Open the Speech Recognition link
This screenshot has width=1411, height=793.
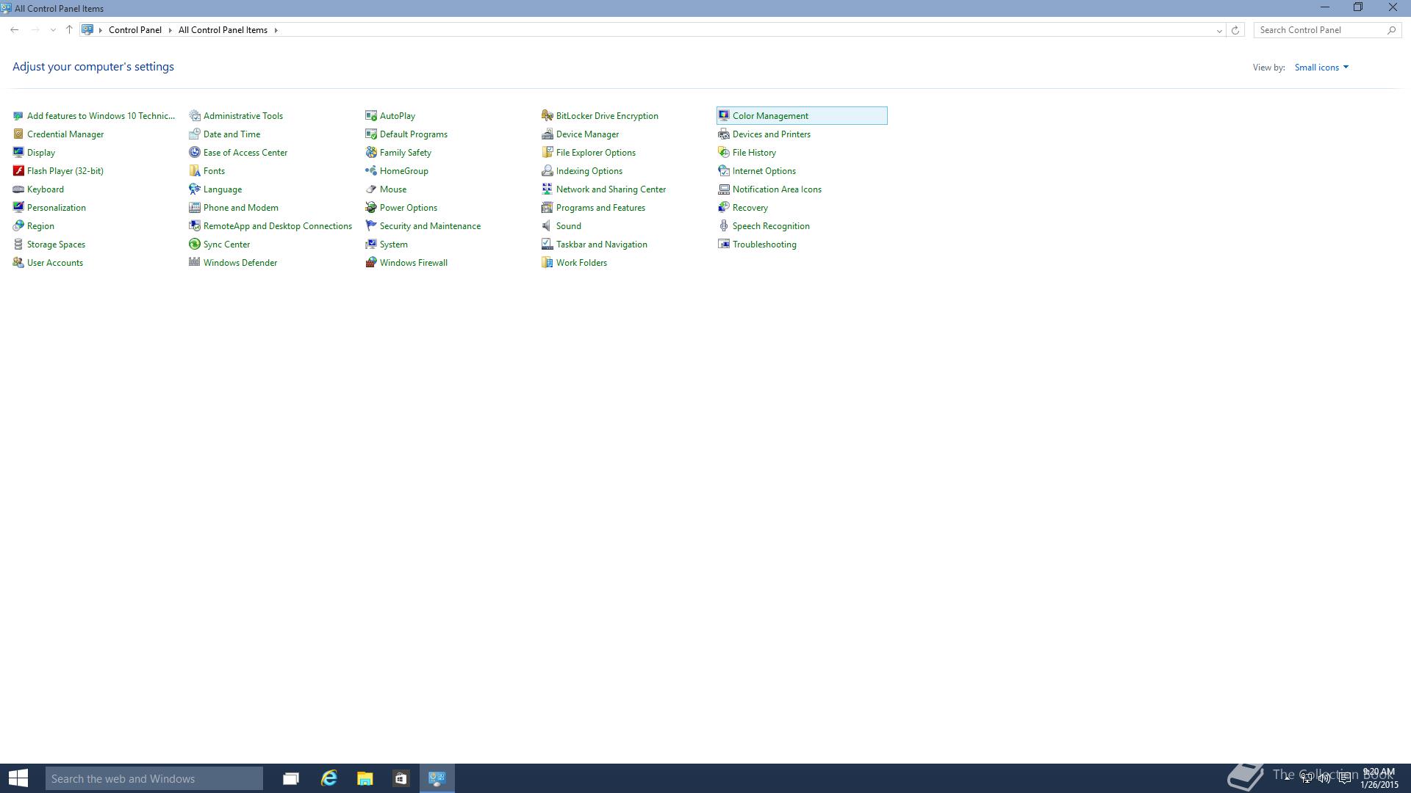point(771,225)
